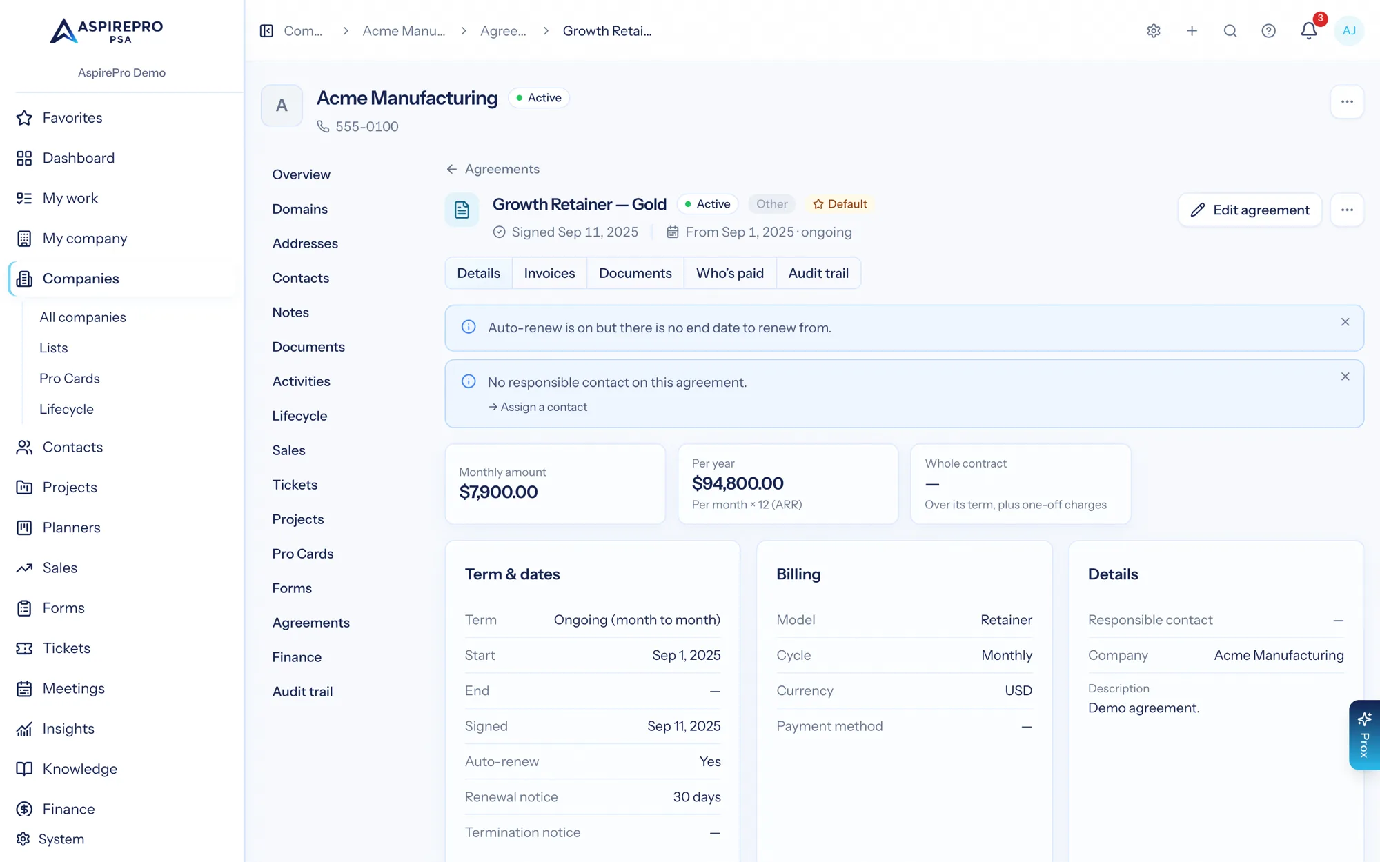Click Edit agreement button
The height and width of the screenshot is (862, 1380).
tap(1250, 210)
